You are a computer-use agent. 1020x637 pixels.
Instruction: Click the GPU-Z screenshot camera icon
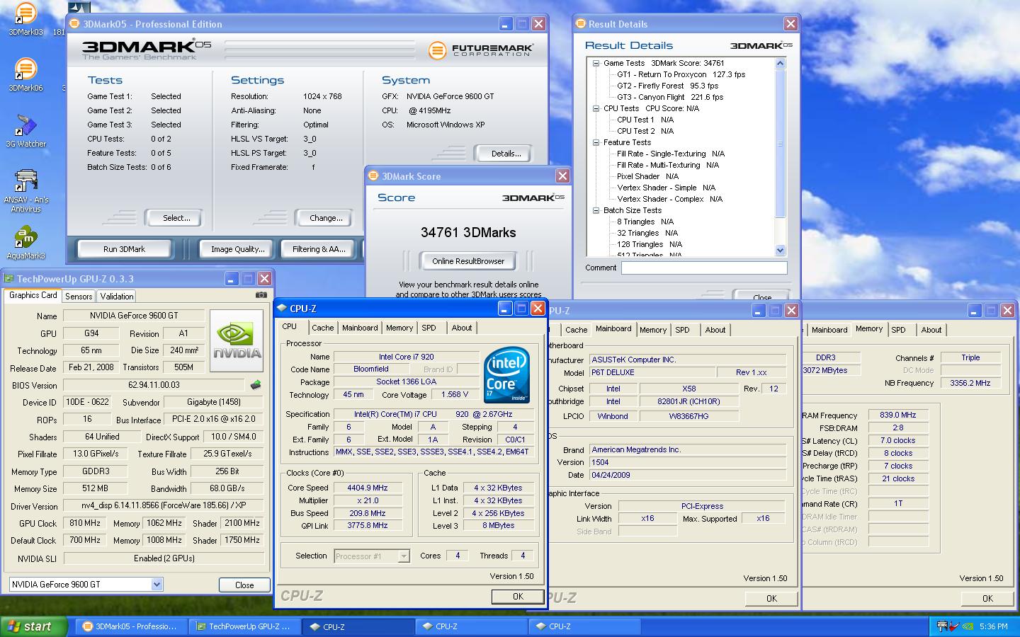click(x=261, y=295)
